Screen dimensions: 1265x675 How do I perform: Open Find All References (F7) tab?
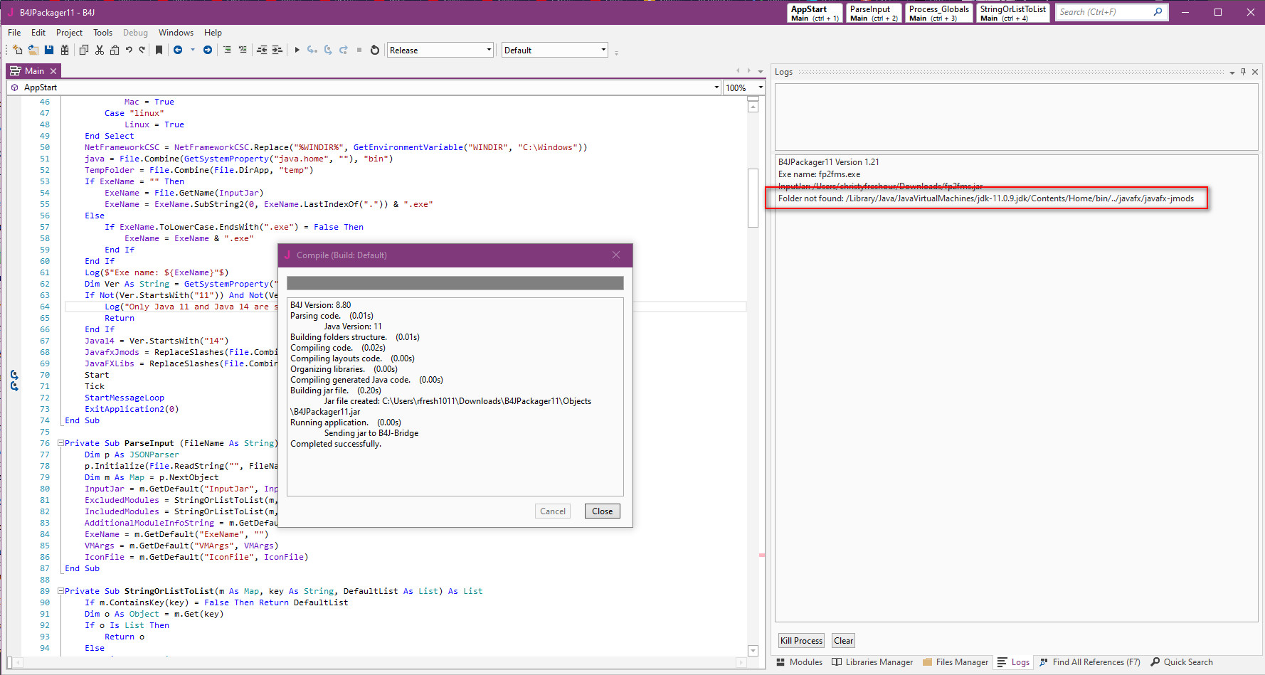[1089, 662]
